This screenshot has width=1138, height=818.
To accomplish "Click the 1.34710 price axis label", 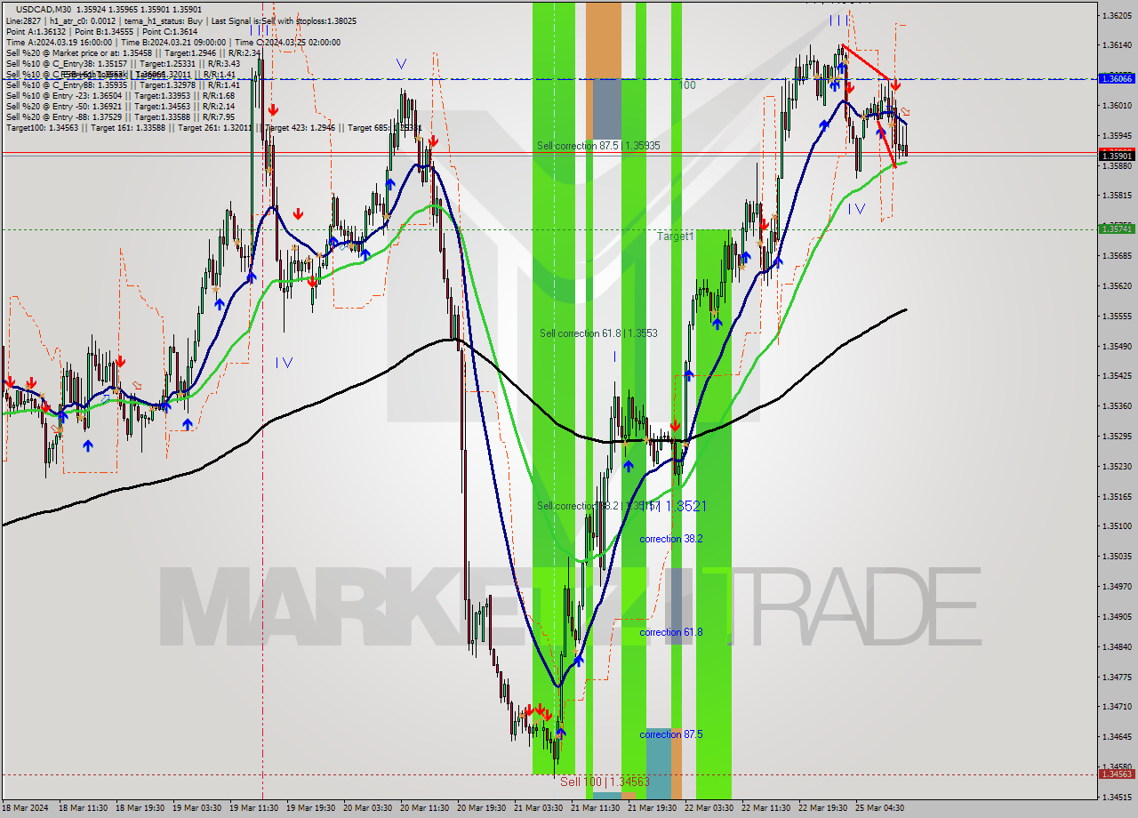I will (1117, 707).
